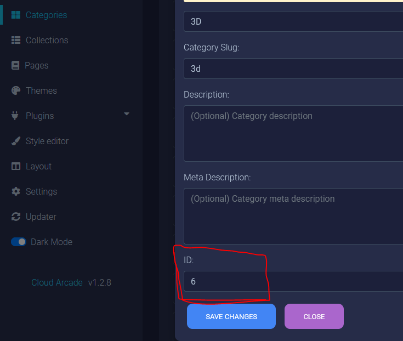Screen dimensions: 403x341
Task: Click the Style editor brush icon
Action: pos(16,141)
